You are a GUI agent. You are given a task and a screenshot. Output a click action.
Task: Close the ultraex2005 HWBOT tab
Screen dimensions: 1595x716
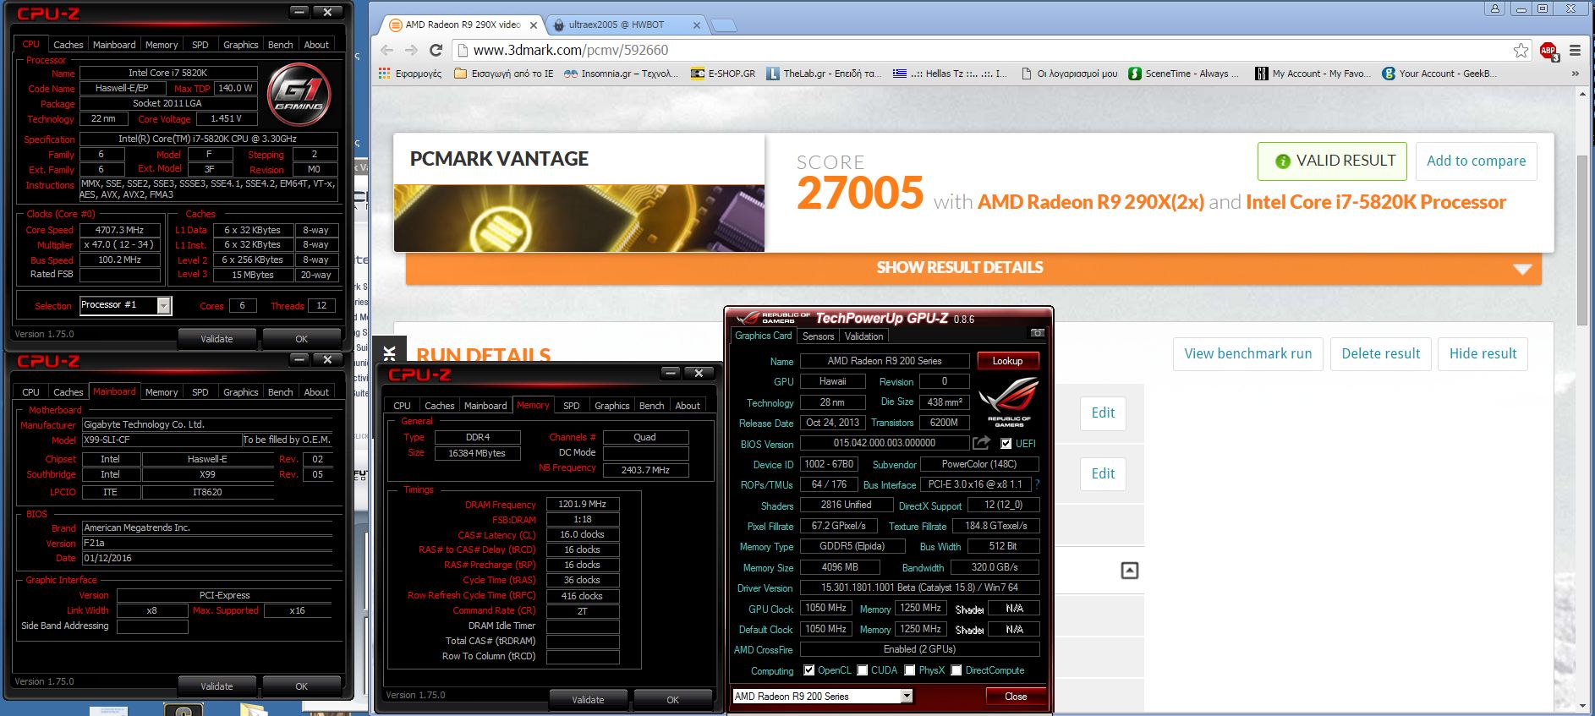tap(696, 25)
